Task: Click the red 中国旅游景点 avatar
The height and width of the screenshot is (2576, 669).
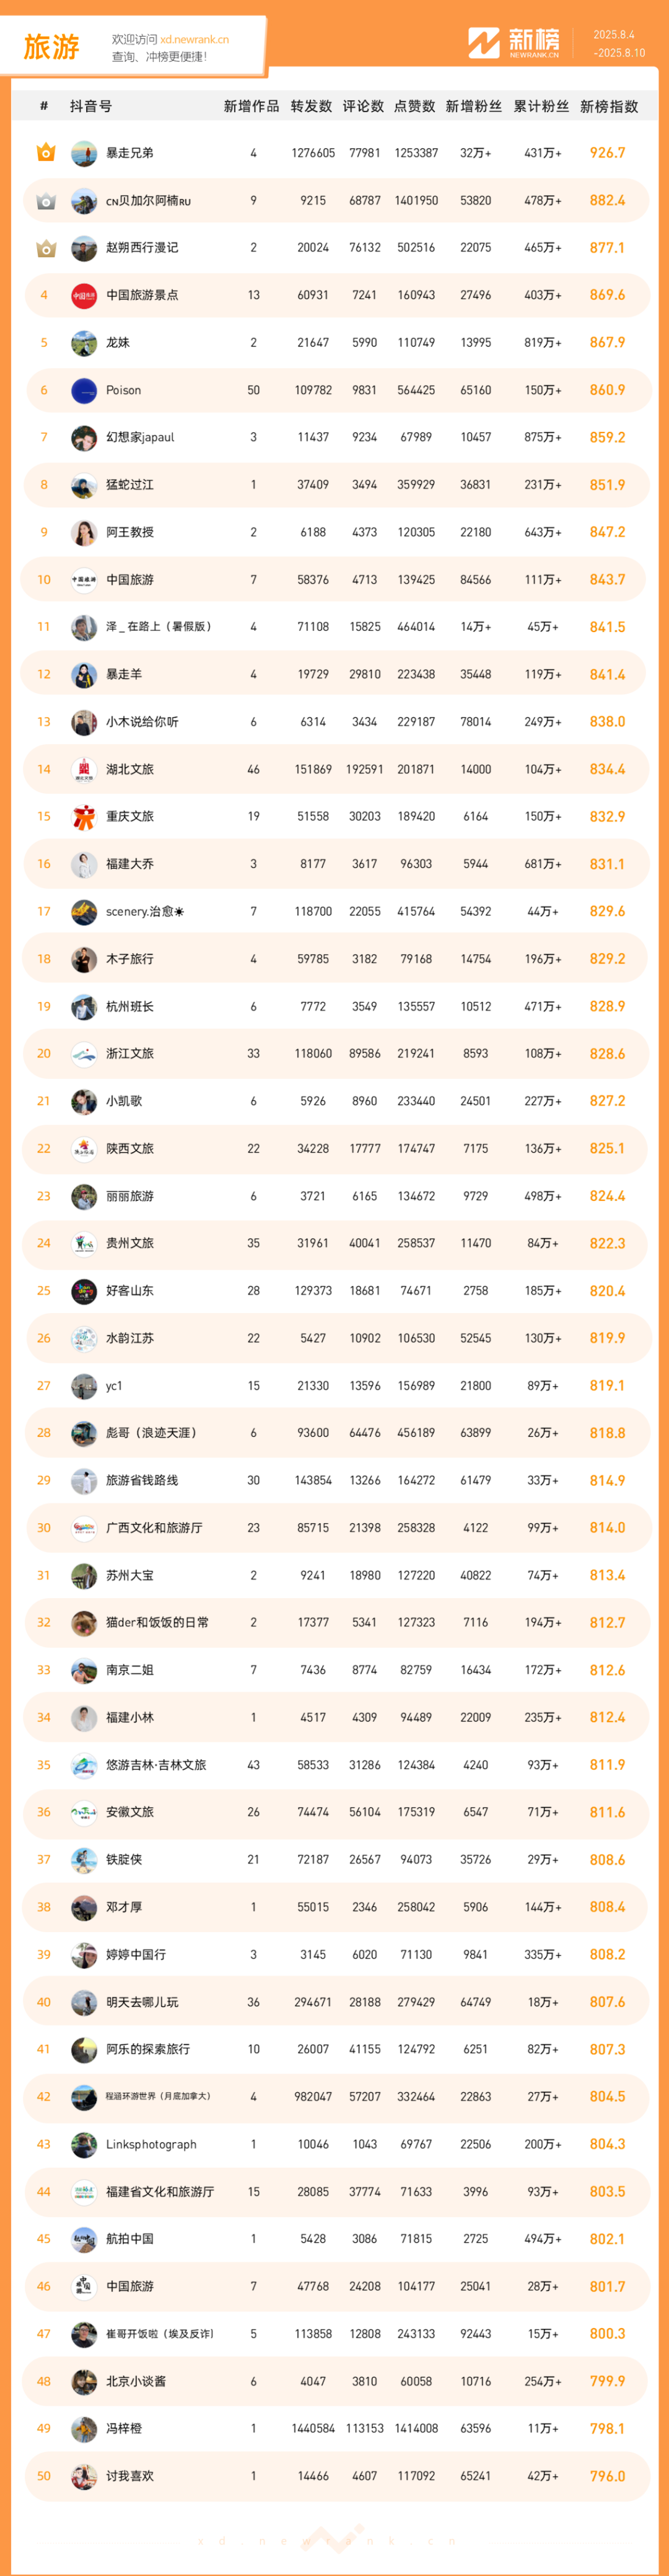Action: [84, 295]
